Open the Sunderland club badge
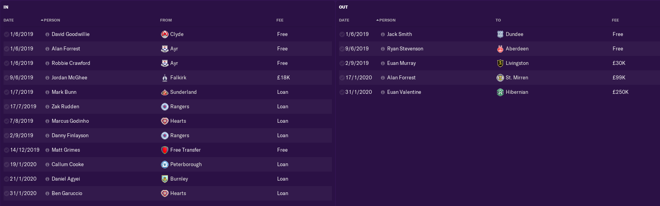 coord(165,92)
